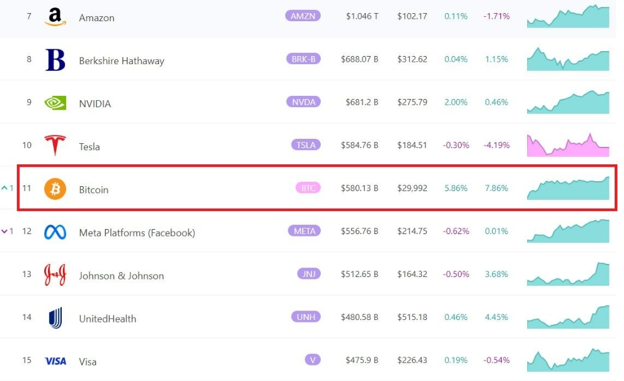The image size is (624, 381).
Task: Click the Visa logo icon
Action: click(x=55, y=361)
